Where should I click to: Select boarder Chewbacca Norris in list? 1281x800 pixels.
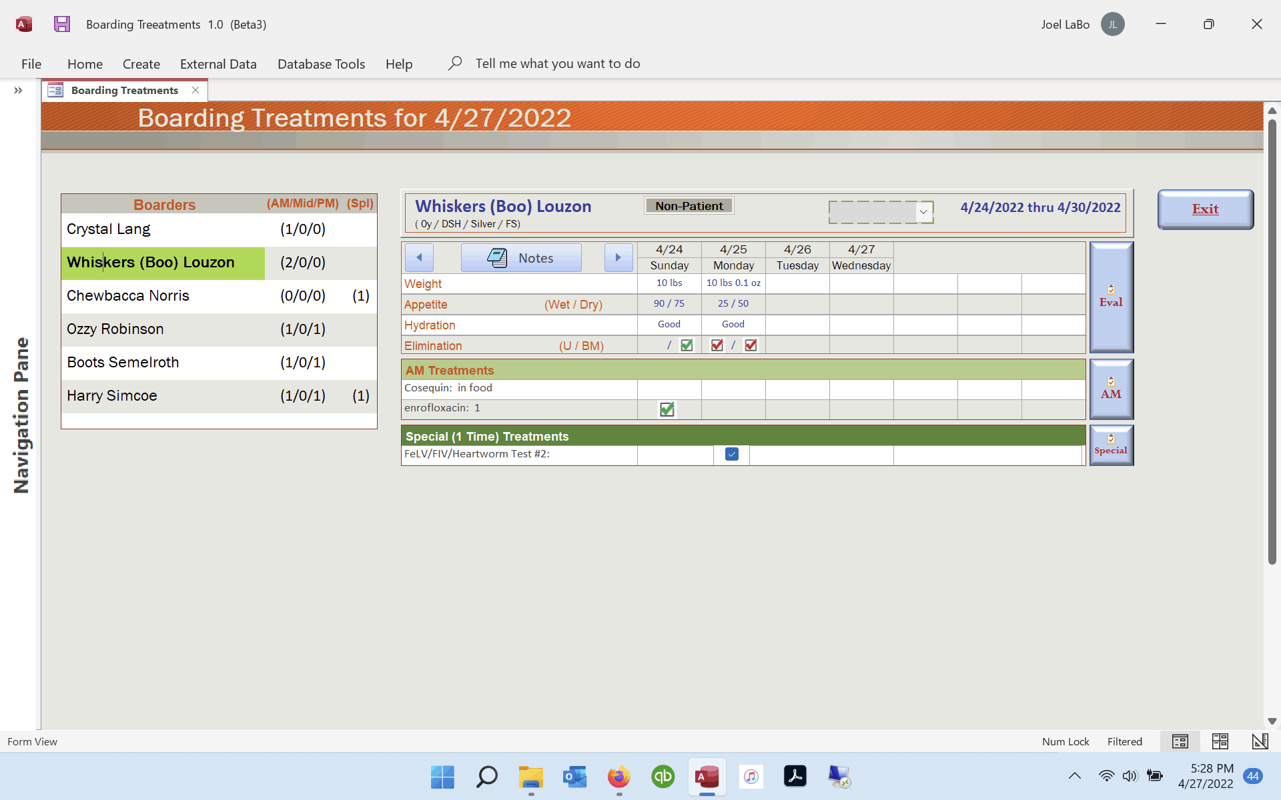[128, 296]
